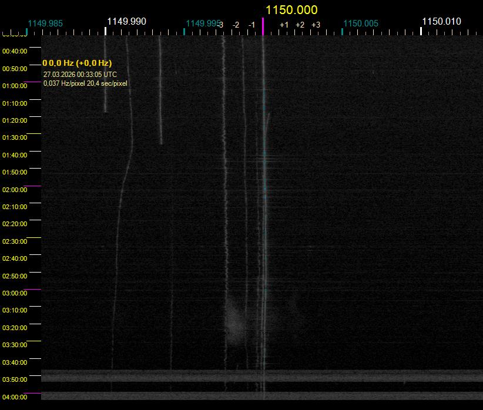Click the 1149.985 teal frequency label
The height and width of the screenshot is (410, 483).
(x=45, y=24)
